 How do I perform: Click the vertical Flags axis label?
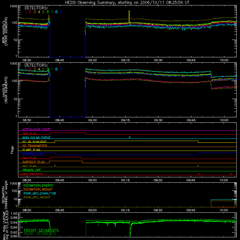tap(12, 150)
